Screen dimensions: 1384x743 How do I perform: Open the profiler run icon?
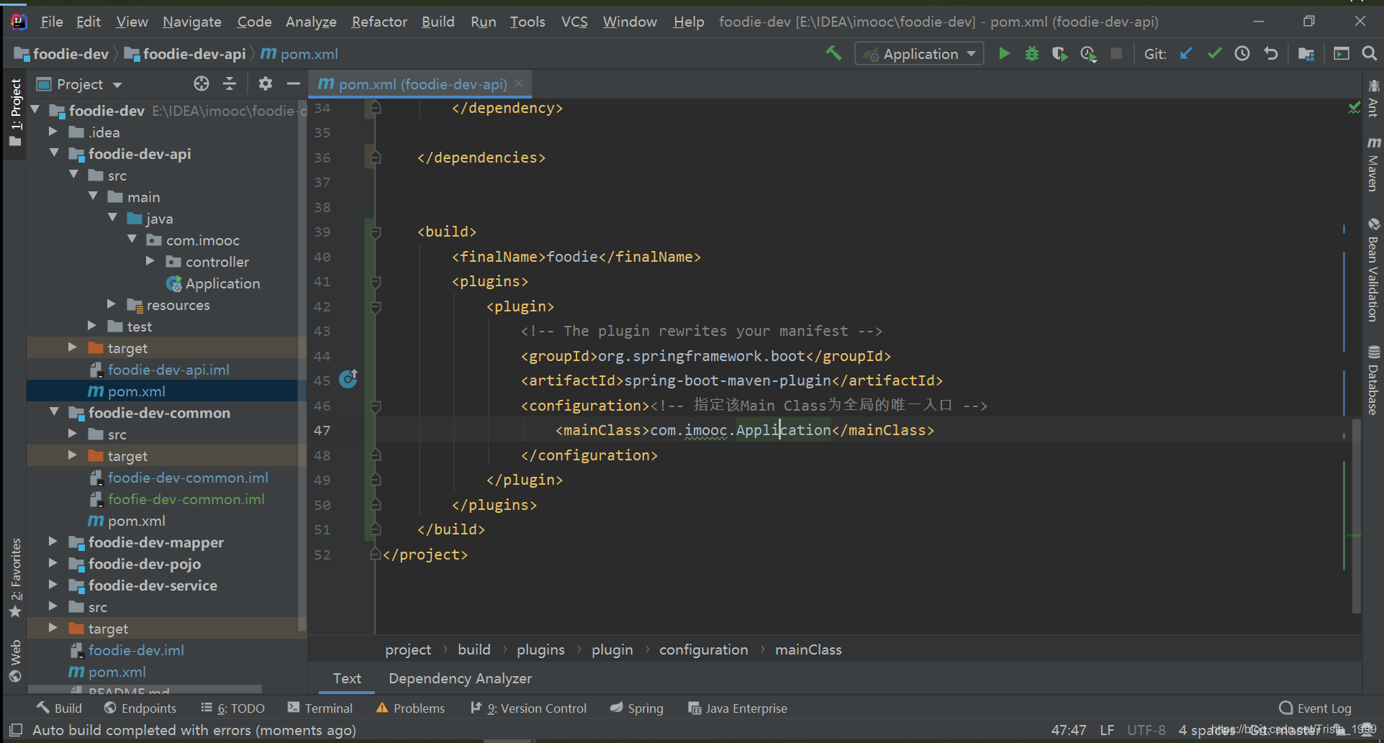[1088, 53]
